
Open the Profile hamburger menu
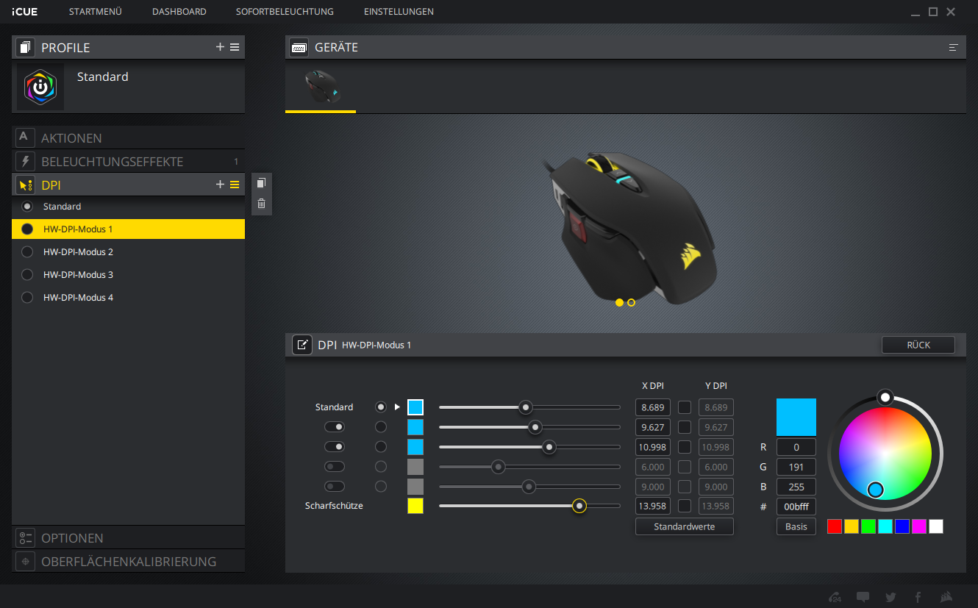pyautogui.click(x=235, y=47)
